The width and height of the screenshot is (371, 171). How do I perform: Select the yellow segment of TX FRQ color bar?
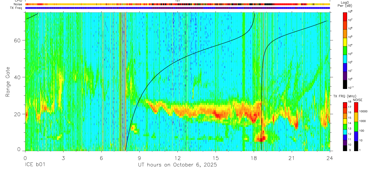pos(345,121)
